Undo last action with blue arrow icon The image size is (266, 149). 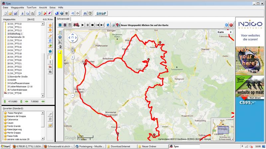[x=73, y=13]
